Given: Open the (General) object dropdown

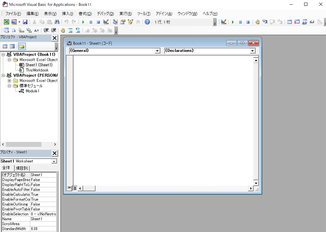Looking at the screenshot, I should click(157, 51).
